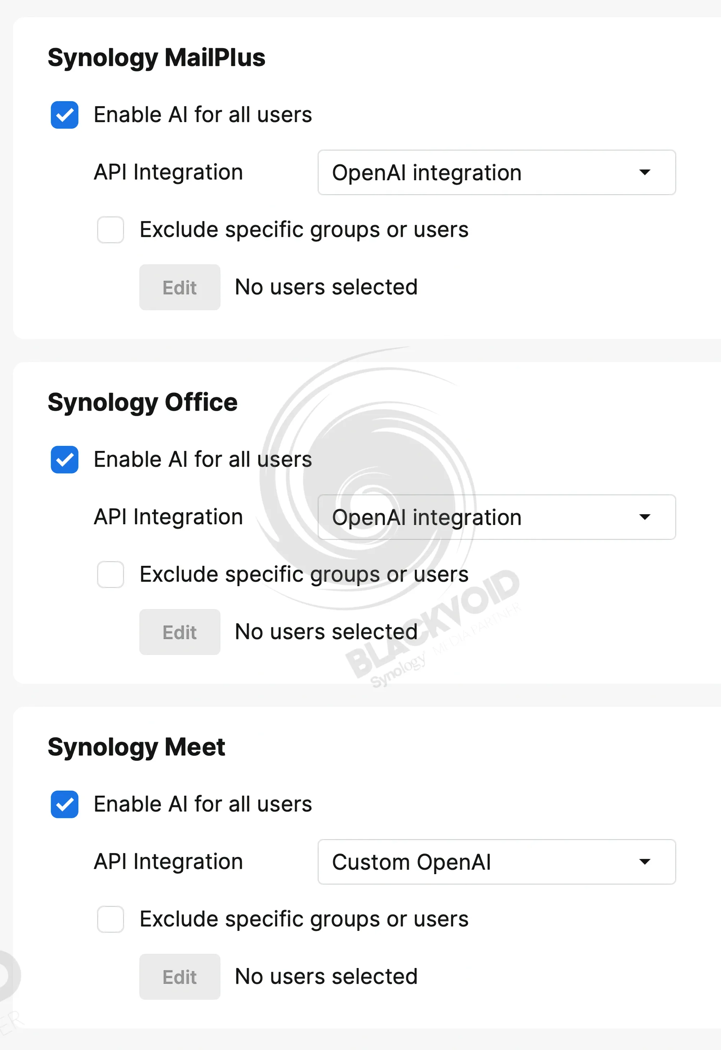Image resolution: width=721 pixels, height=1050 pixels.
Task: Uncheck Enable AI for Synology MailPlus
Action: (65, 115)
